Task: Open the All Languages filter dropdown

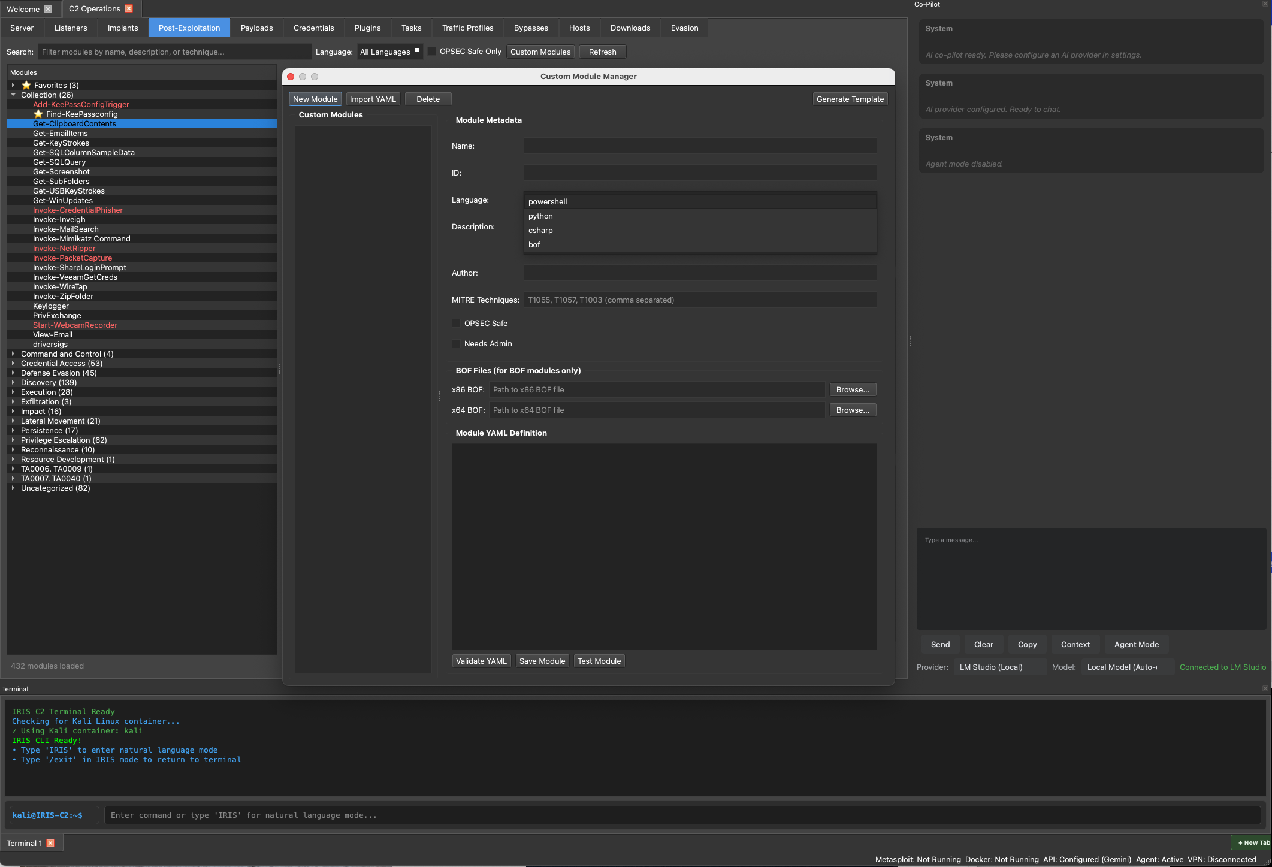Action: pyautogui.click(x=389, y=52)
